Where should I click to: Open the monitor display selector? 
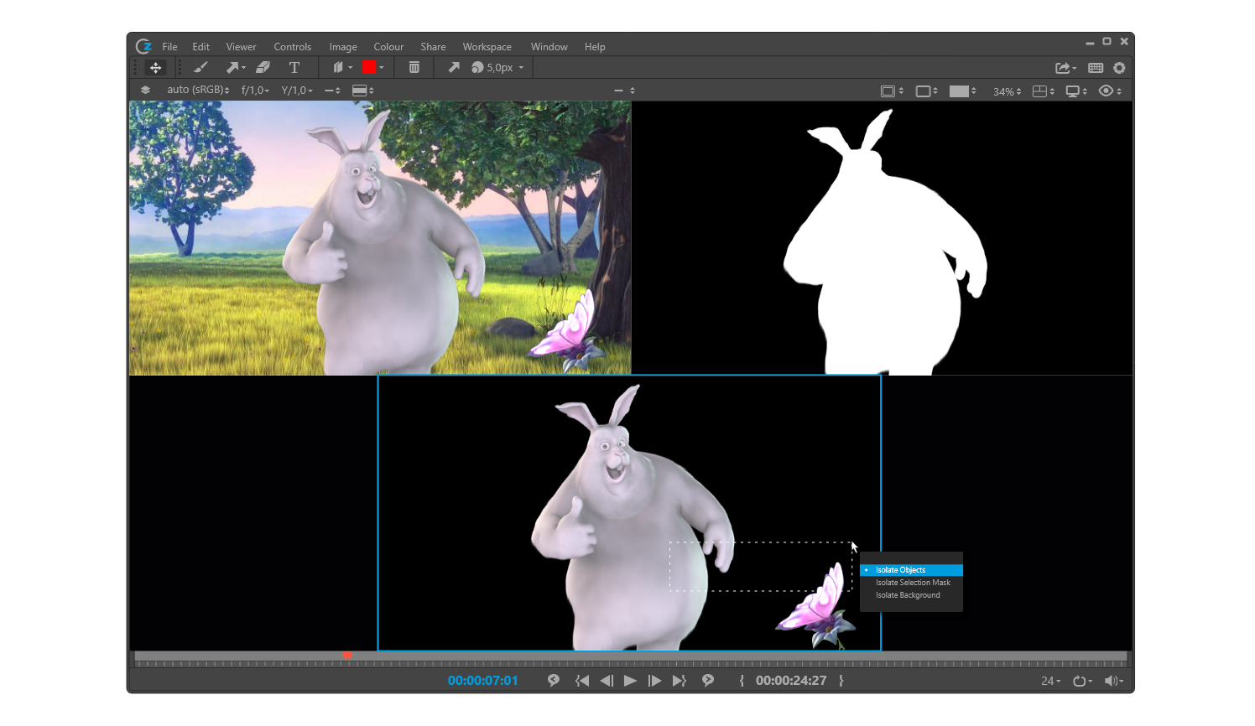coord(1076,91)
